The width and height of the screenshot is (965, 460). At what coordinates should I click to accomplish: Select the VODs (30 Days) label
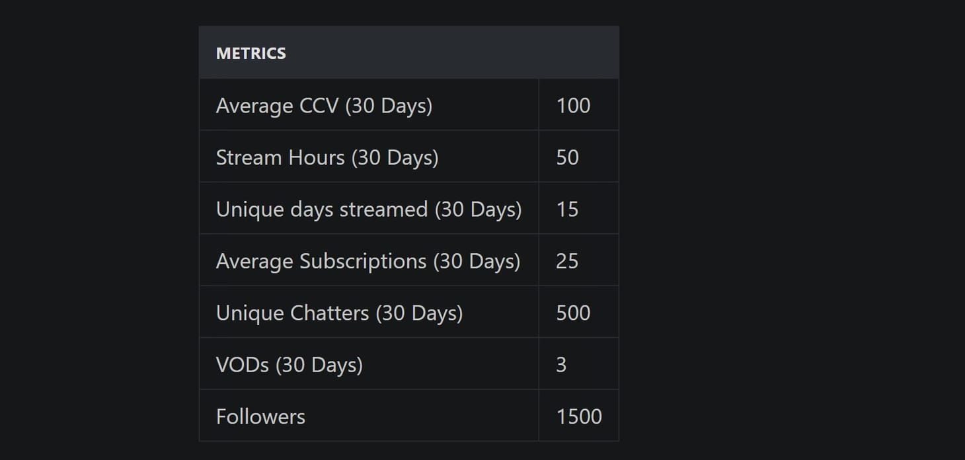point(289,365)
